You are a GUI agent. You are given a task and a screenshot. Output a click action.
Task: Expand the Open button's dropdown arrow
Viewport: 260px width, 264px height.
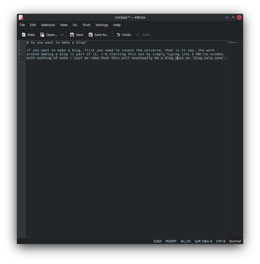pos(62,35)
